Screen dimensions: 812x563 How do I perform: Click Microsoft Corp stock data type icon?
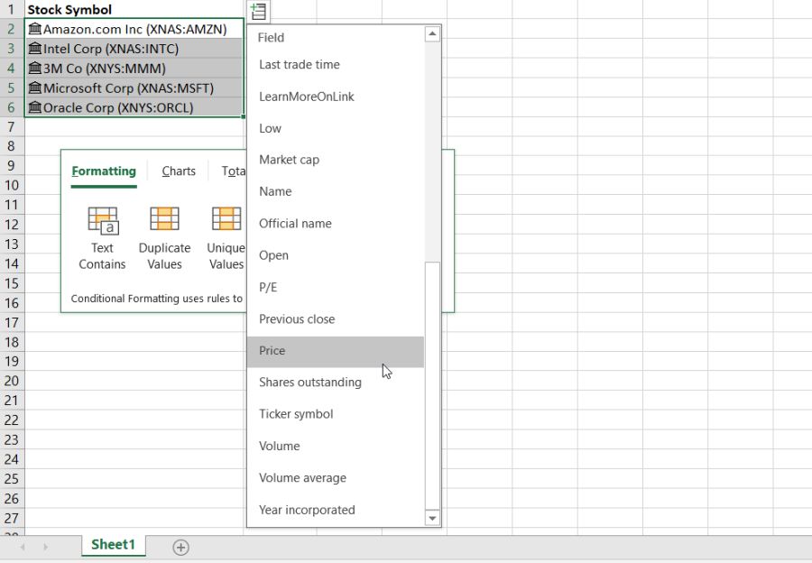pos(35,88)
